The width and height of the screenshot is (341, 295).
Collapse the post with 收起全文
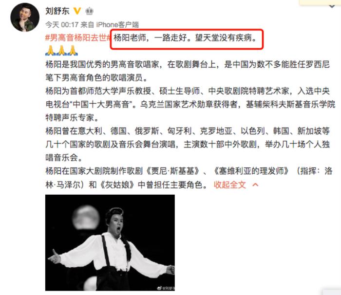(x=230, y=185)
